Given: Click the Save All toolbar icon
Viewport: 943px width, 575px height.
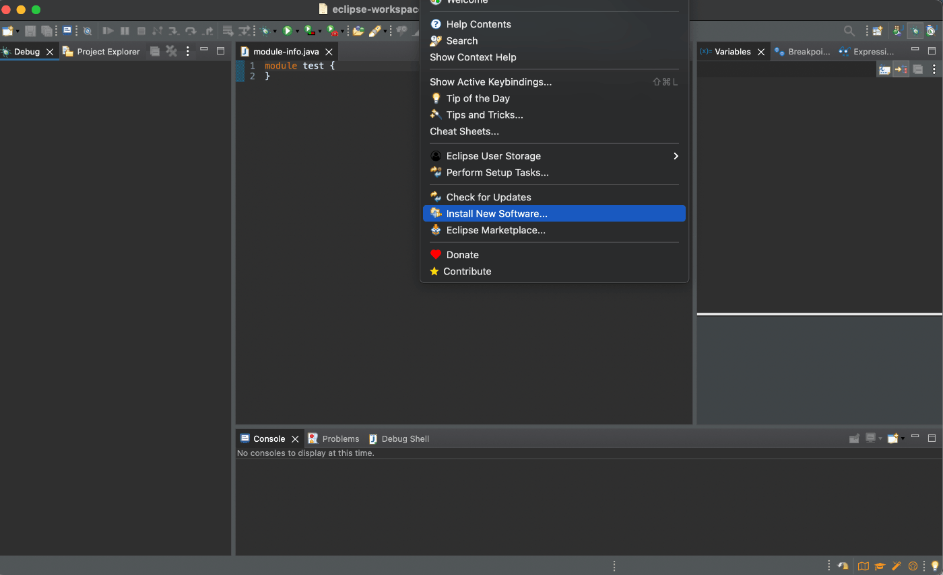Looking at the screenshot, I should tap(46, 31).
